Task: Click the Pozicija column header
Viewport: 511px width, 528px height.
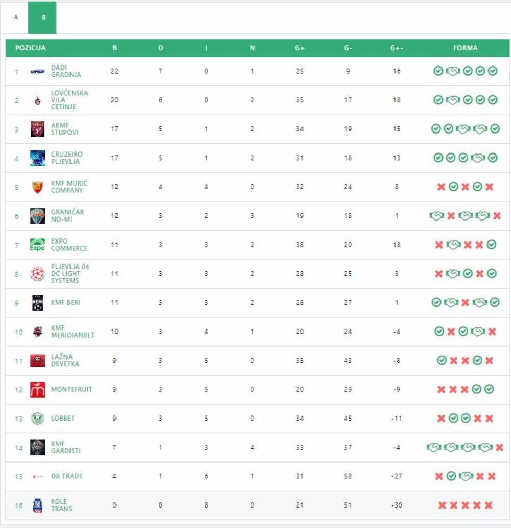Action: point(31,48)
